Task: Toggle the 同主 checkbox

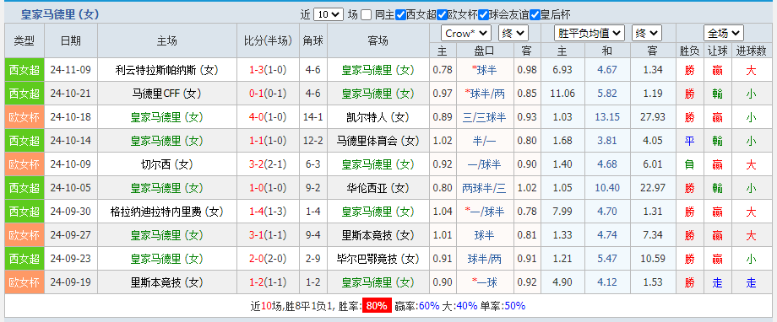Action: pyautogui.click(x=367, y=15)
